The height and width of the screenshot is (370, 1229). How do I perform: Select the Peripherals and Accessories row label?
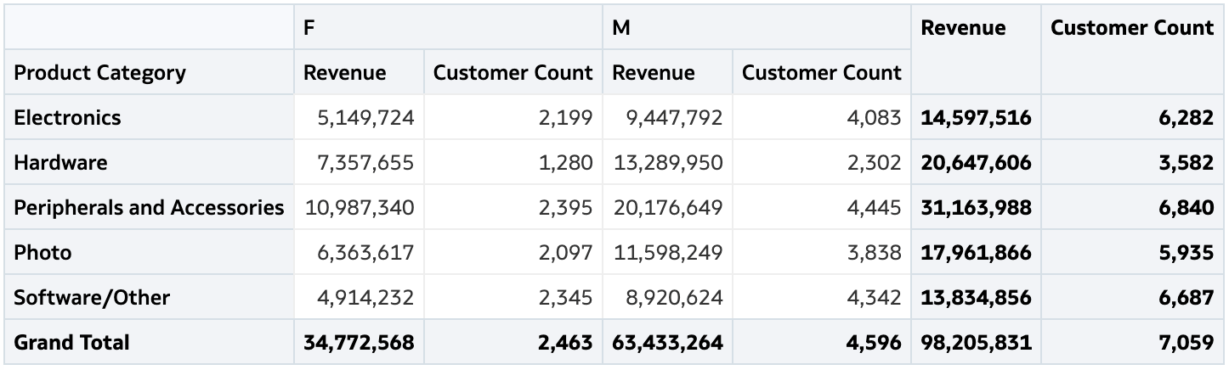point(149,207)
